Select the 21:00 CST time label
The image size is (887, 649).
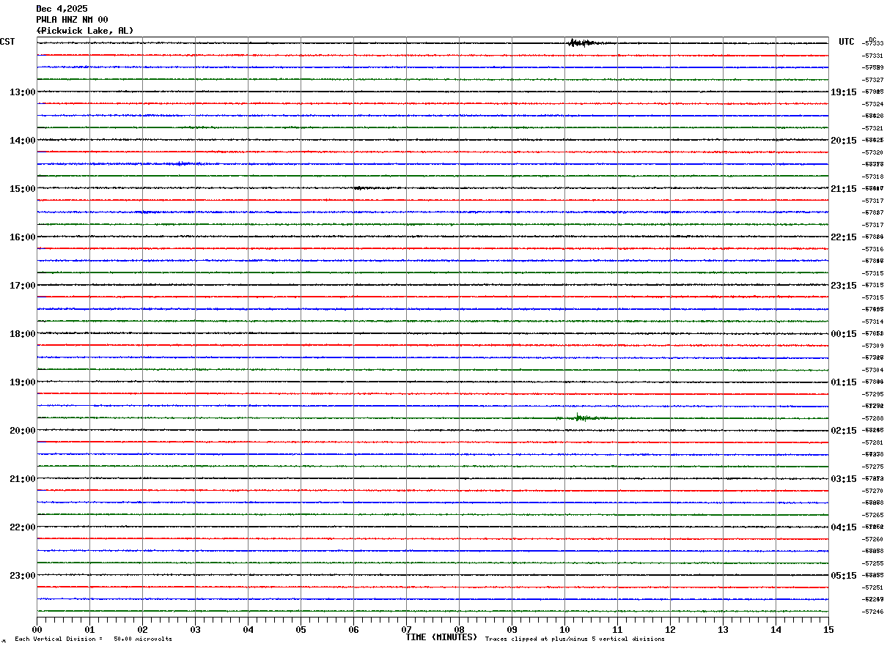[22, 479]
